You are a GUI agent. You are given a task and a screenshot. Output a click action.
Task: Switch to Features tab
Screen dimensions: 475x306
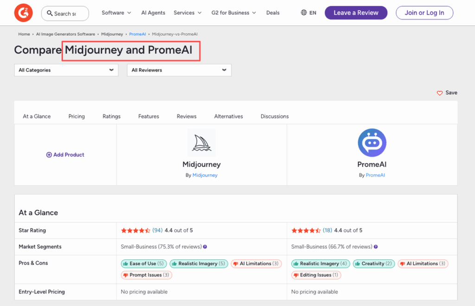click(x=148, y=116)
